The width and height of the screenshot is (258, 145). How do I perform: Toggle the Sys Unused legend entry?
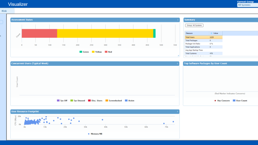tap(78, 101)
